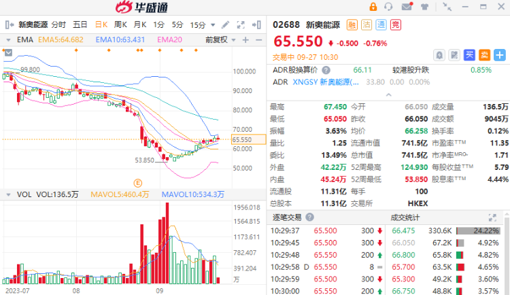Click the 最高 value 67.450

click(x=335, y=107)
